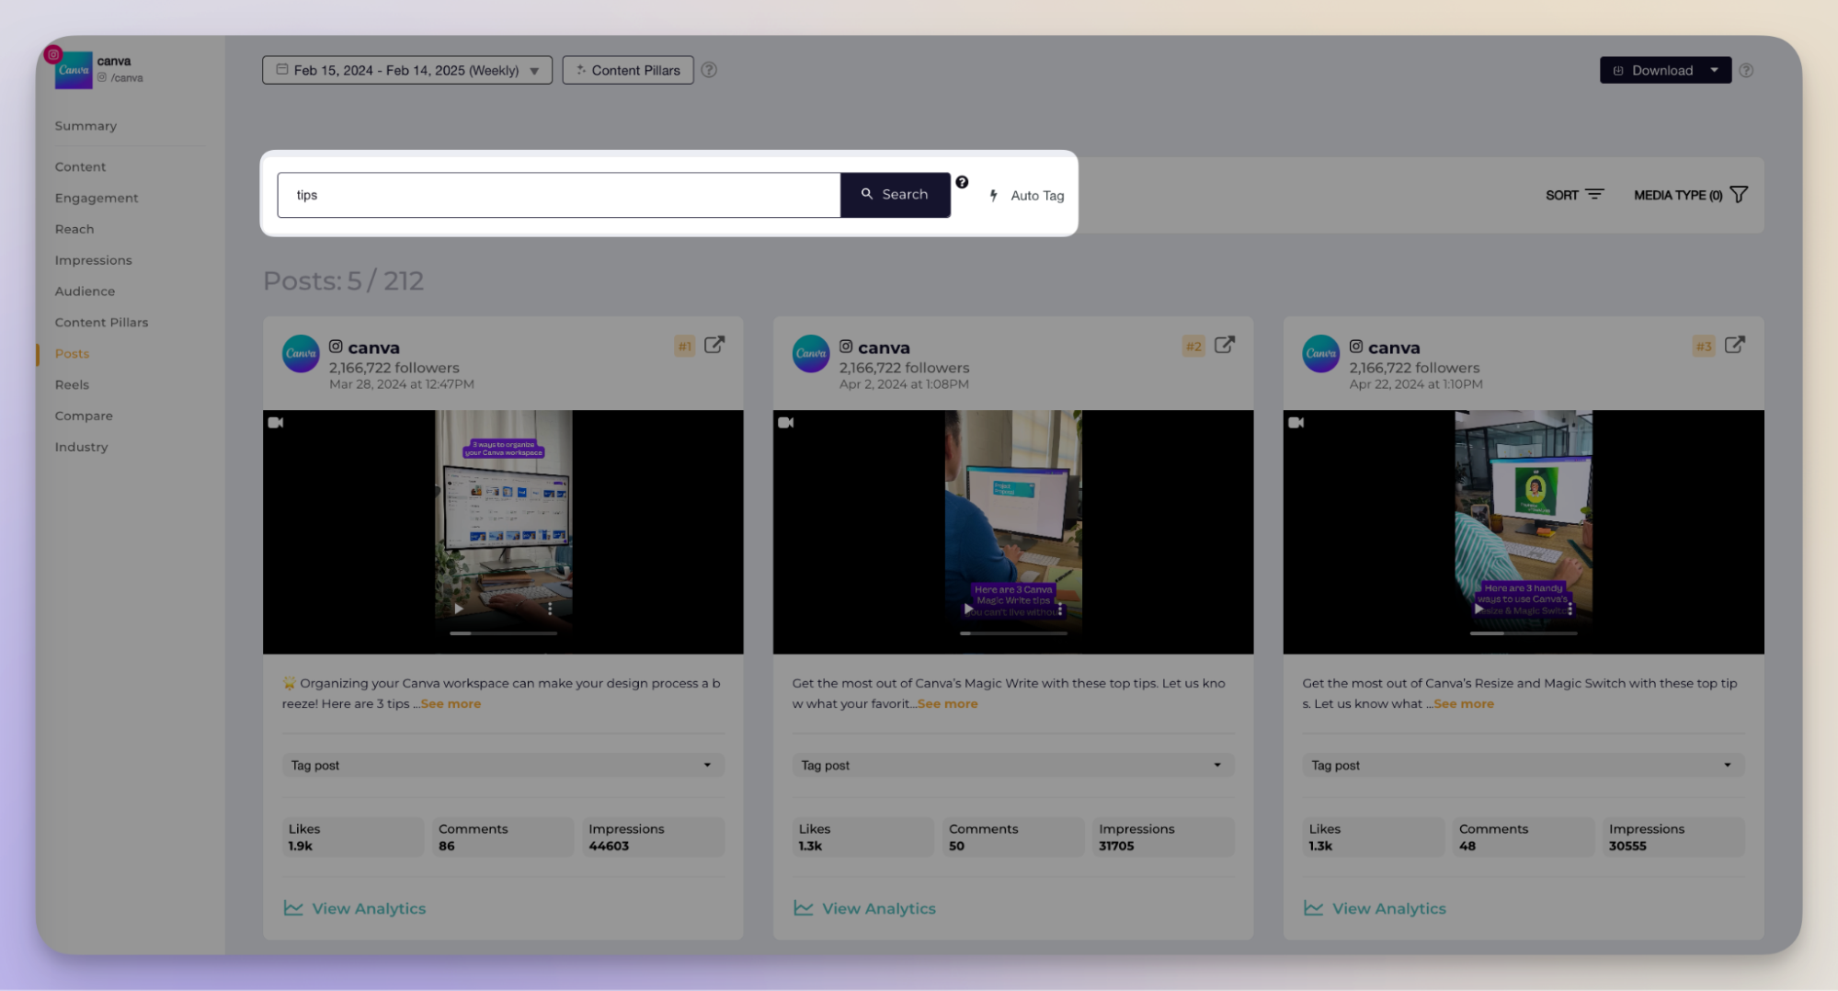Click the Impressions 44603 stat box

(x=654, y=837)
